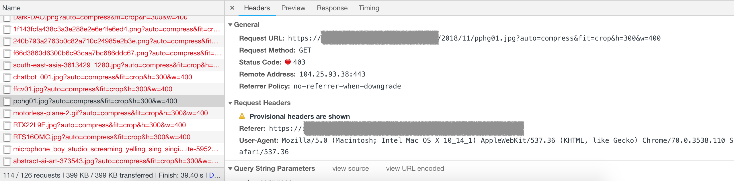
Task: Click the abstract-ai-art-373543.jpg file icon
Action: 7,161
